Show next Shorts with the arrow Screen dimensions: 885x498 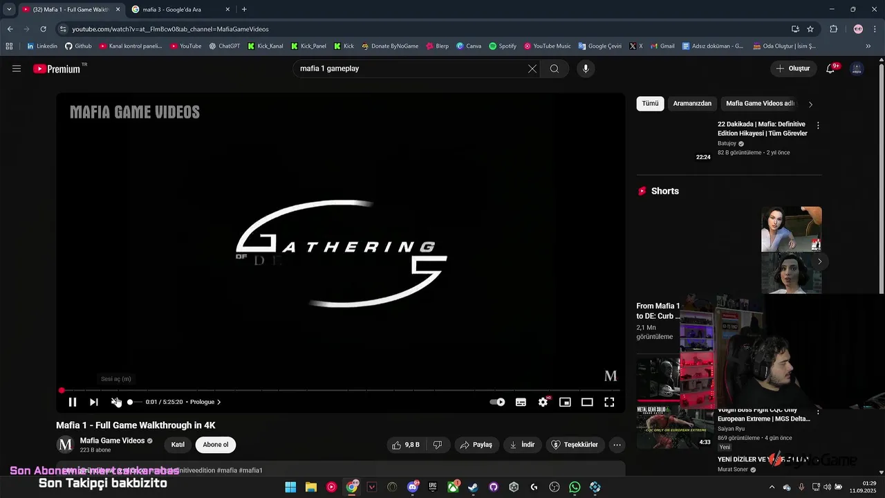pyautogui.click(x=819, y=261)
